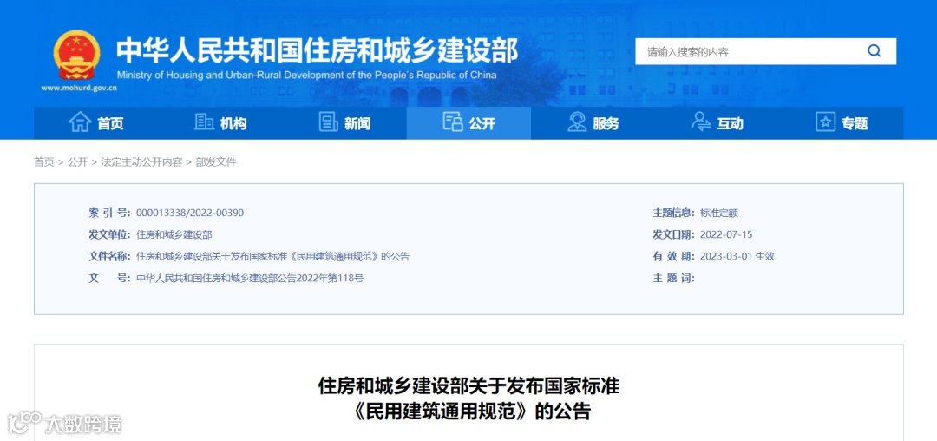Open the 专题 navigation tab
The image size is (937, 441).
(x=842, y=123)
